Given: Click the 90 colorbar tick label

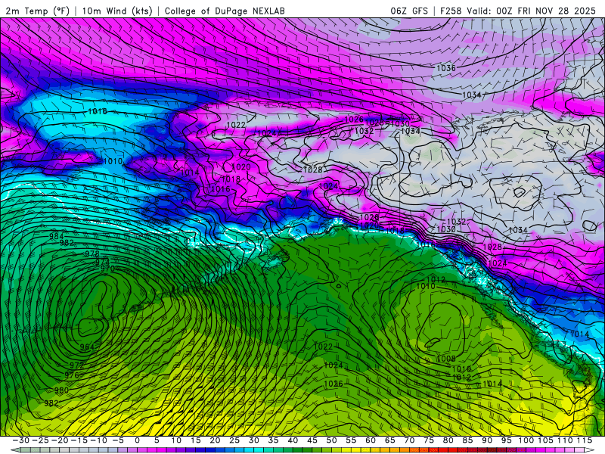Looking at the screenshot, I should (x=486, y=440).
